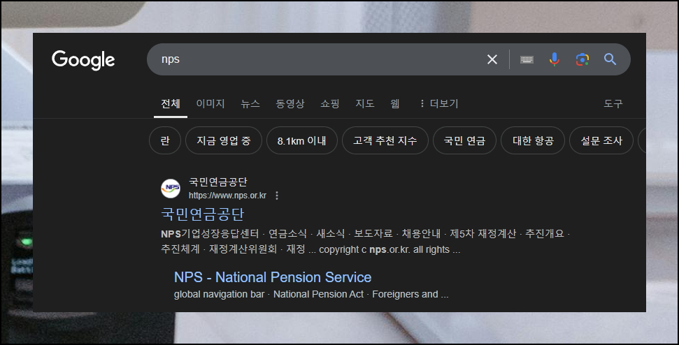
Task: Select the 국민 연금 chip
Action: (464, 140)
